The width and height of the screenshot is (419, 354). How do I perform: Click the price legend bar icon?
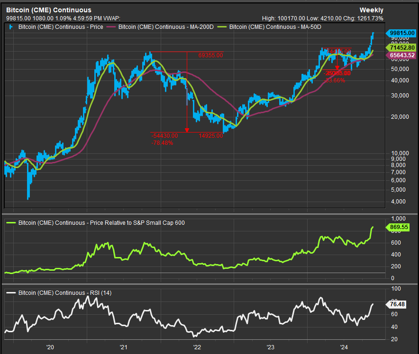pos(11,27)
